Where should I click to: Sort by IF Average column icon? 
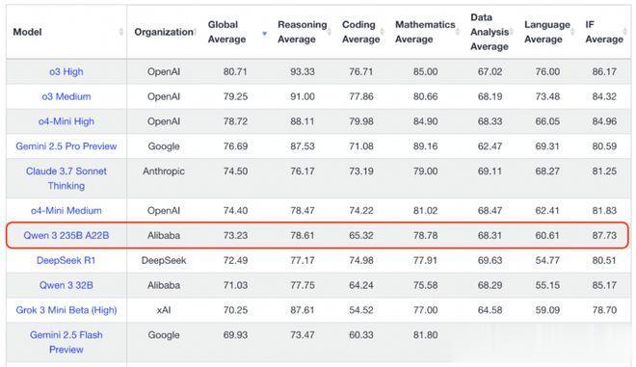pyautogui.click(x=625, y=32)
